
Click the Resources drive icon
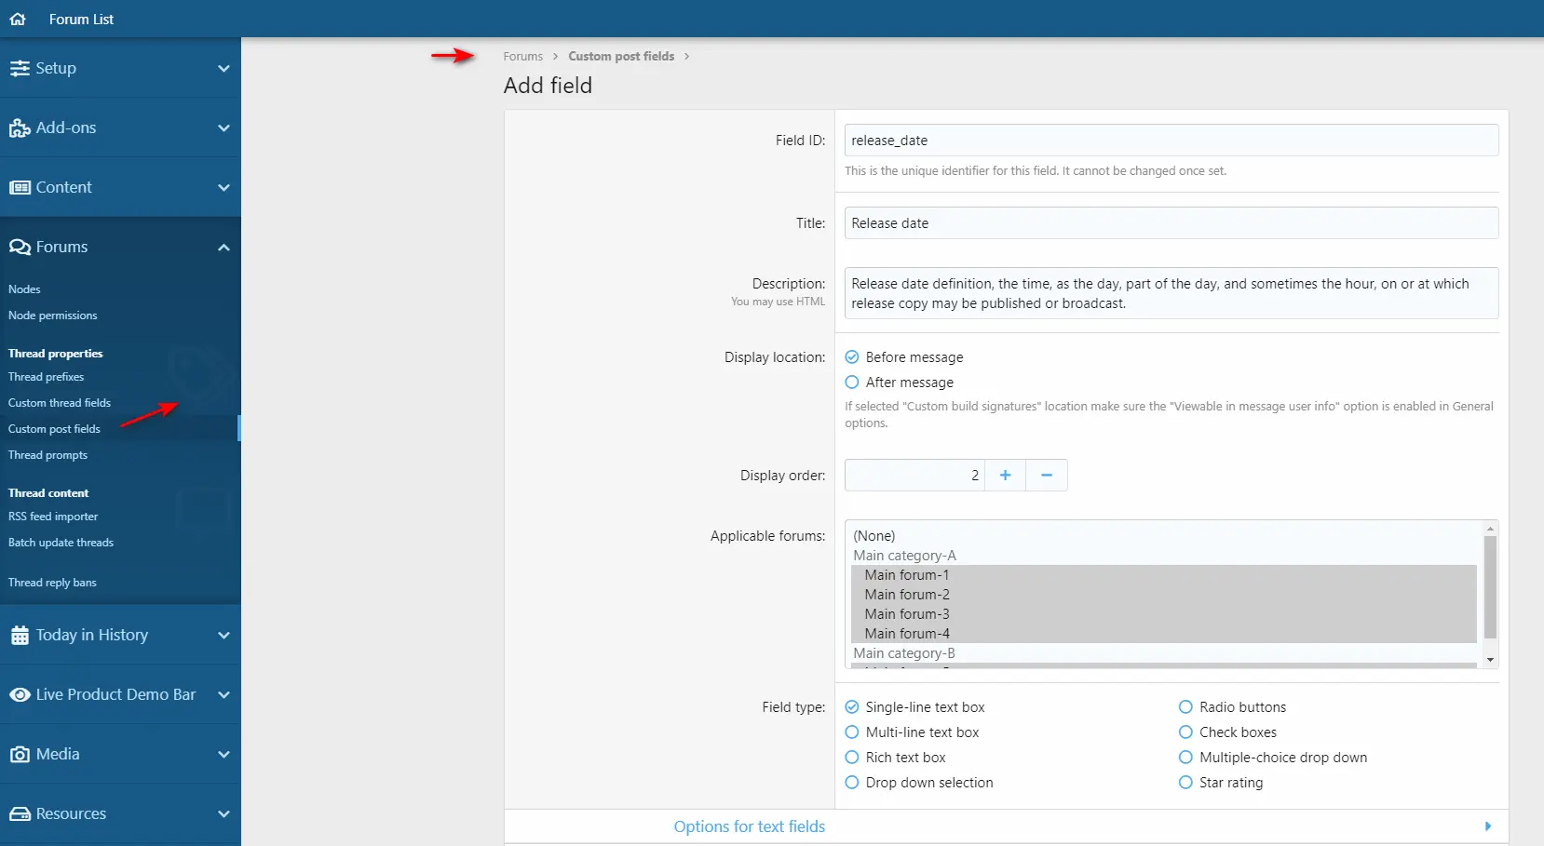click(20, 813)
